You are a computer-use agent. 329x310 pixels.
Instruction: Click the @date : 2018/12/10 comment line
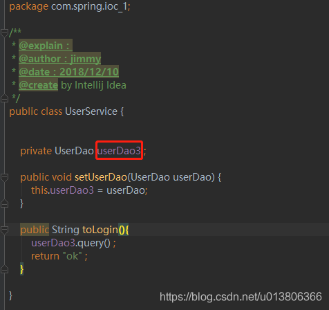coord(68,72)
